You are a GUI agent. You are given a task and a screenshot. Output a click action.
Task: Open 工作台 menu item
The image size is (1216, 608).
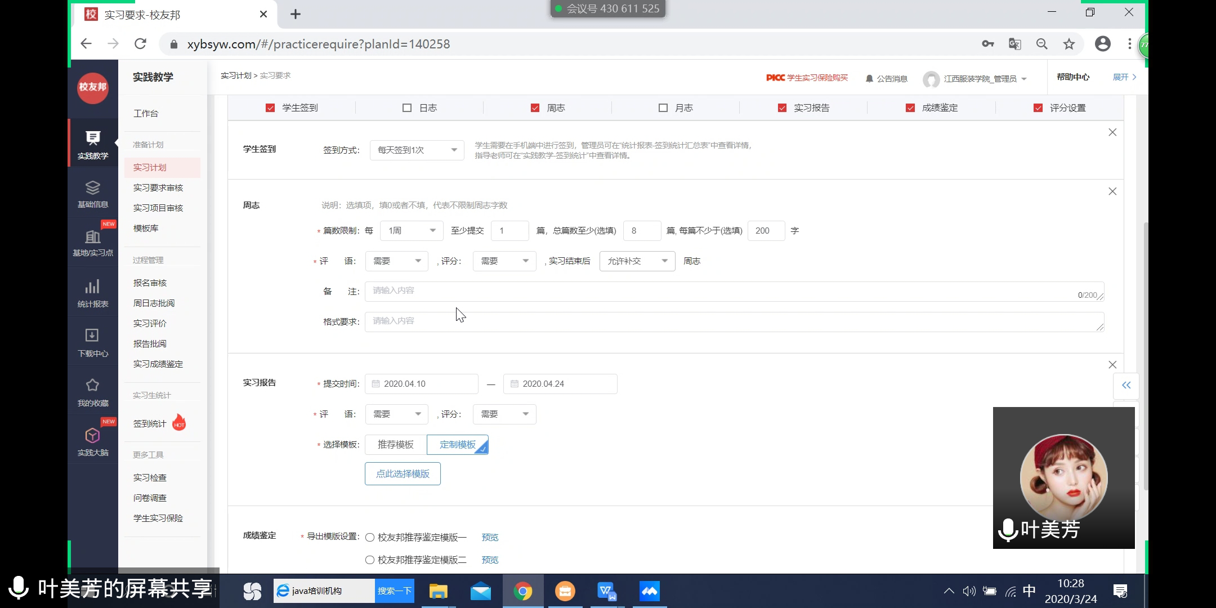pos(146,114)
